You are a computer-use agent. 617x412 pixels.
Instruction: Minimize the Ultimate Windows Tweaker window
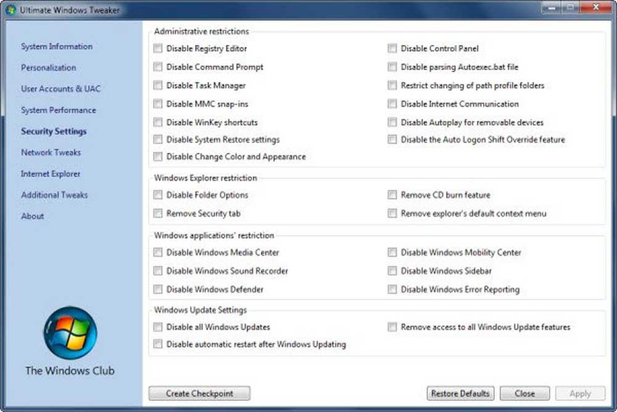pos(552,7)
